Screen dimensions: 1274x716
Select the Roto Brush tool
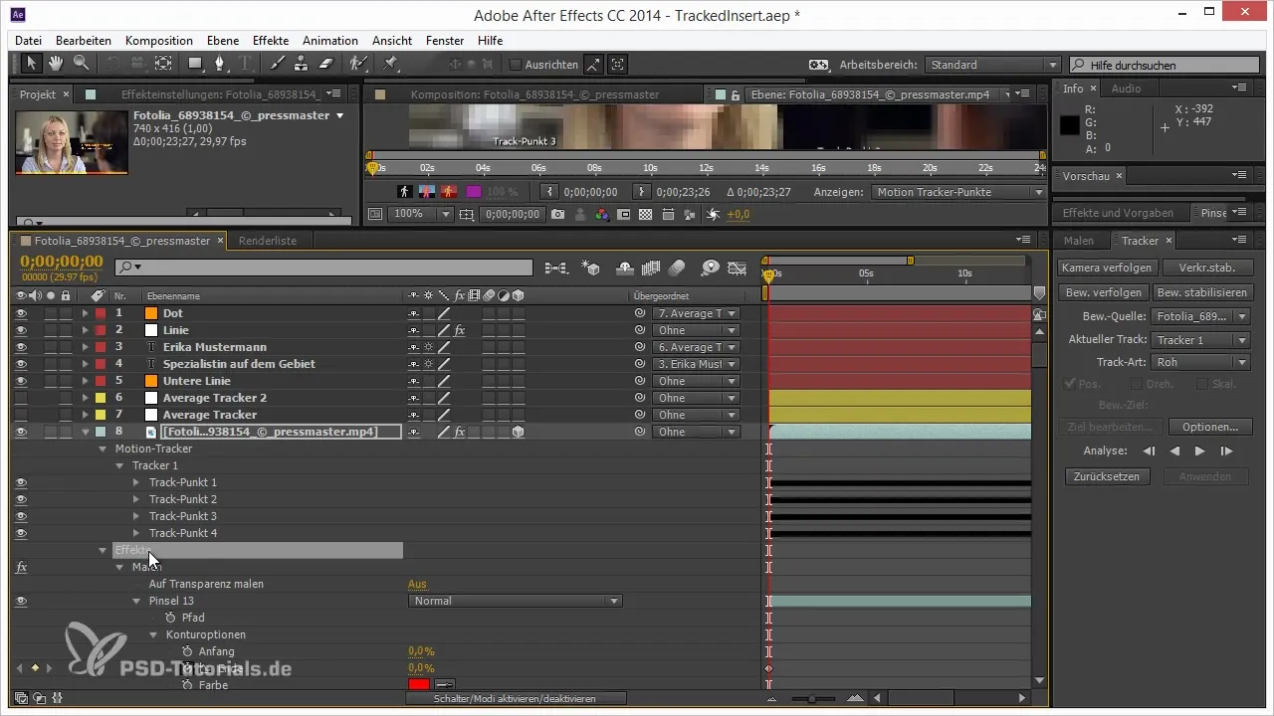(x=357, y=64)
